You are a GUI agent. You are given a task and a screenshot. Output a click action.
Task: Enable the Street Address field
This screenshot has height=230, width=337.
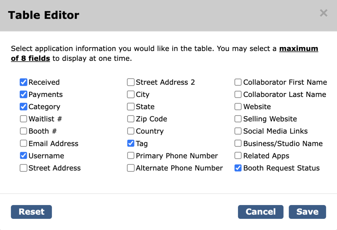23,168
